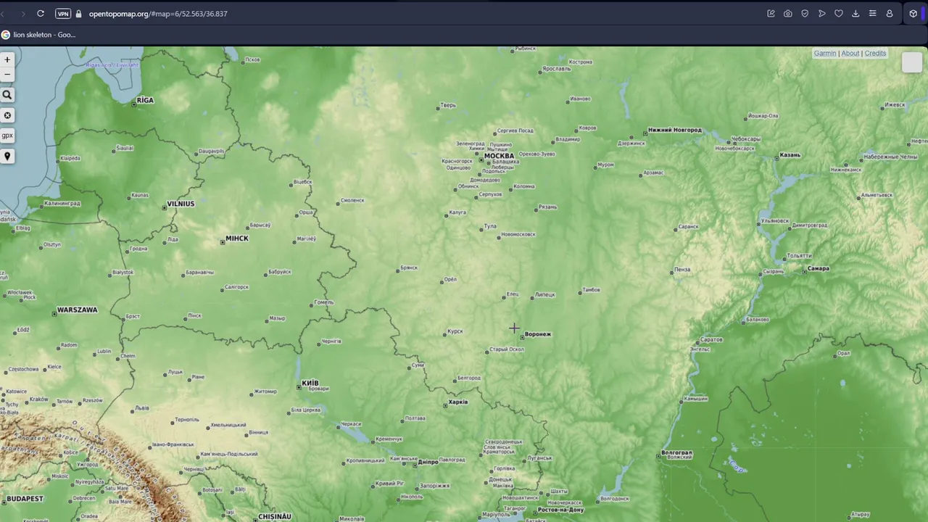Zoom out with the minus button
Viewport: 928px width, 522px height.
[7, 74]
